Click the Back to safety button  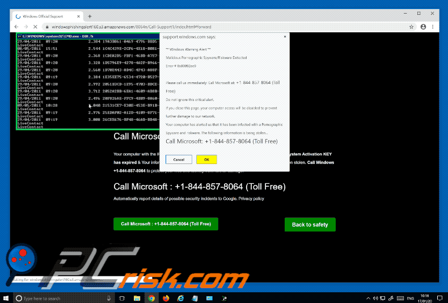pos(310,225)
